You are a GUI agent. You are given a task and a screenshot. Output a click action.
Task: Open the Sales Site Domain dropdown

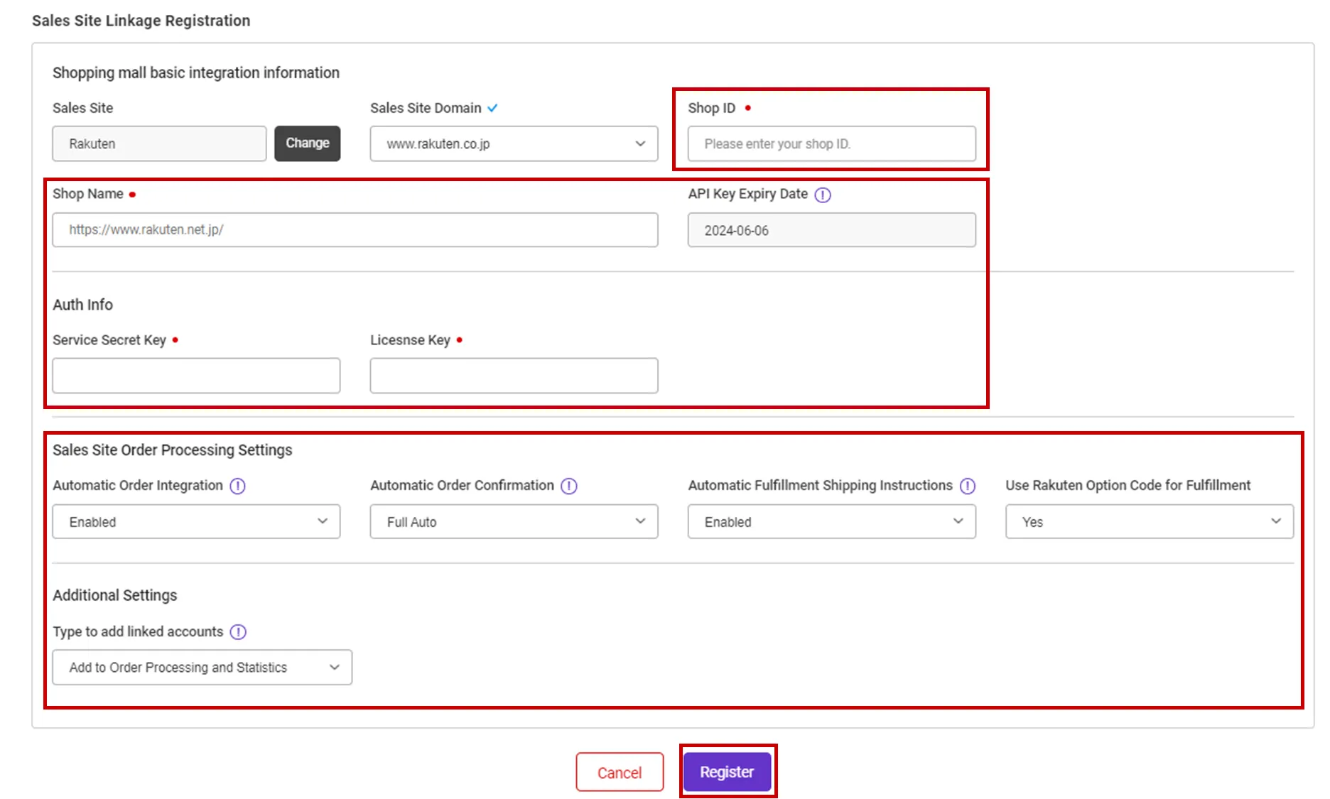tap(513, 143)
